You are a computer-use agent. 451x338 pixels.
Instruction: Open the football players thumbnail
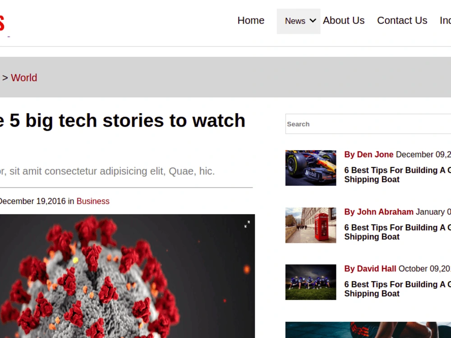[311, 282]
